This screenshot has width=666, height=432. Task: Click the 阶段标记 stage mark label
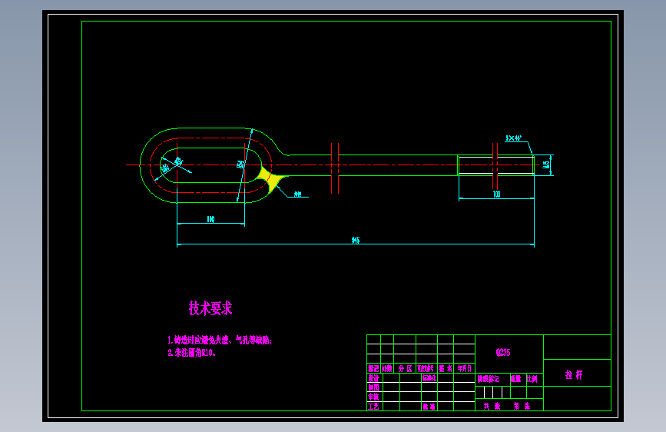488,379
